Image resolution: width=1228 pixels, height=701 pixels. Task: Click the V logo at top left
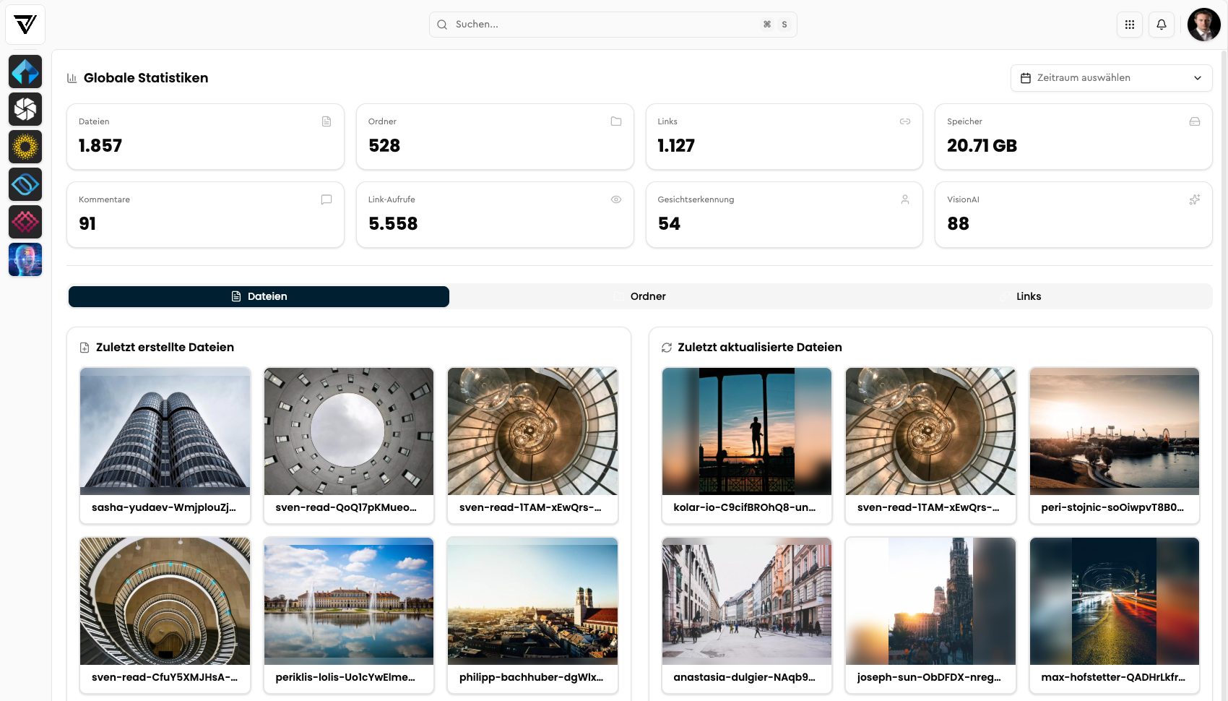point(25,25)
